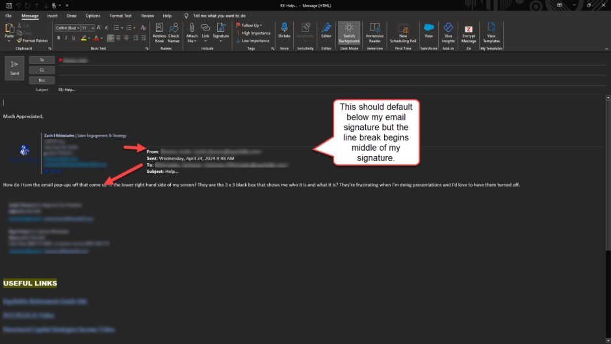Screen dimensions: 611x344
Task: Click the Bcc button
Action: point(42,81)
